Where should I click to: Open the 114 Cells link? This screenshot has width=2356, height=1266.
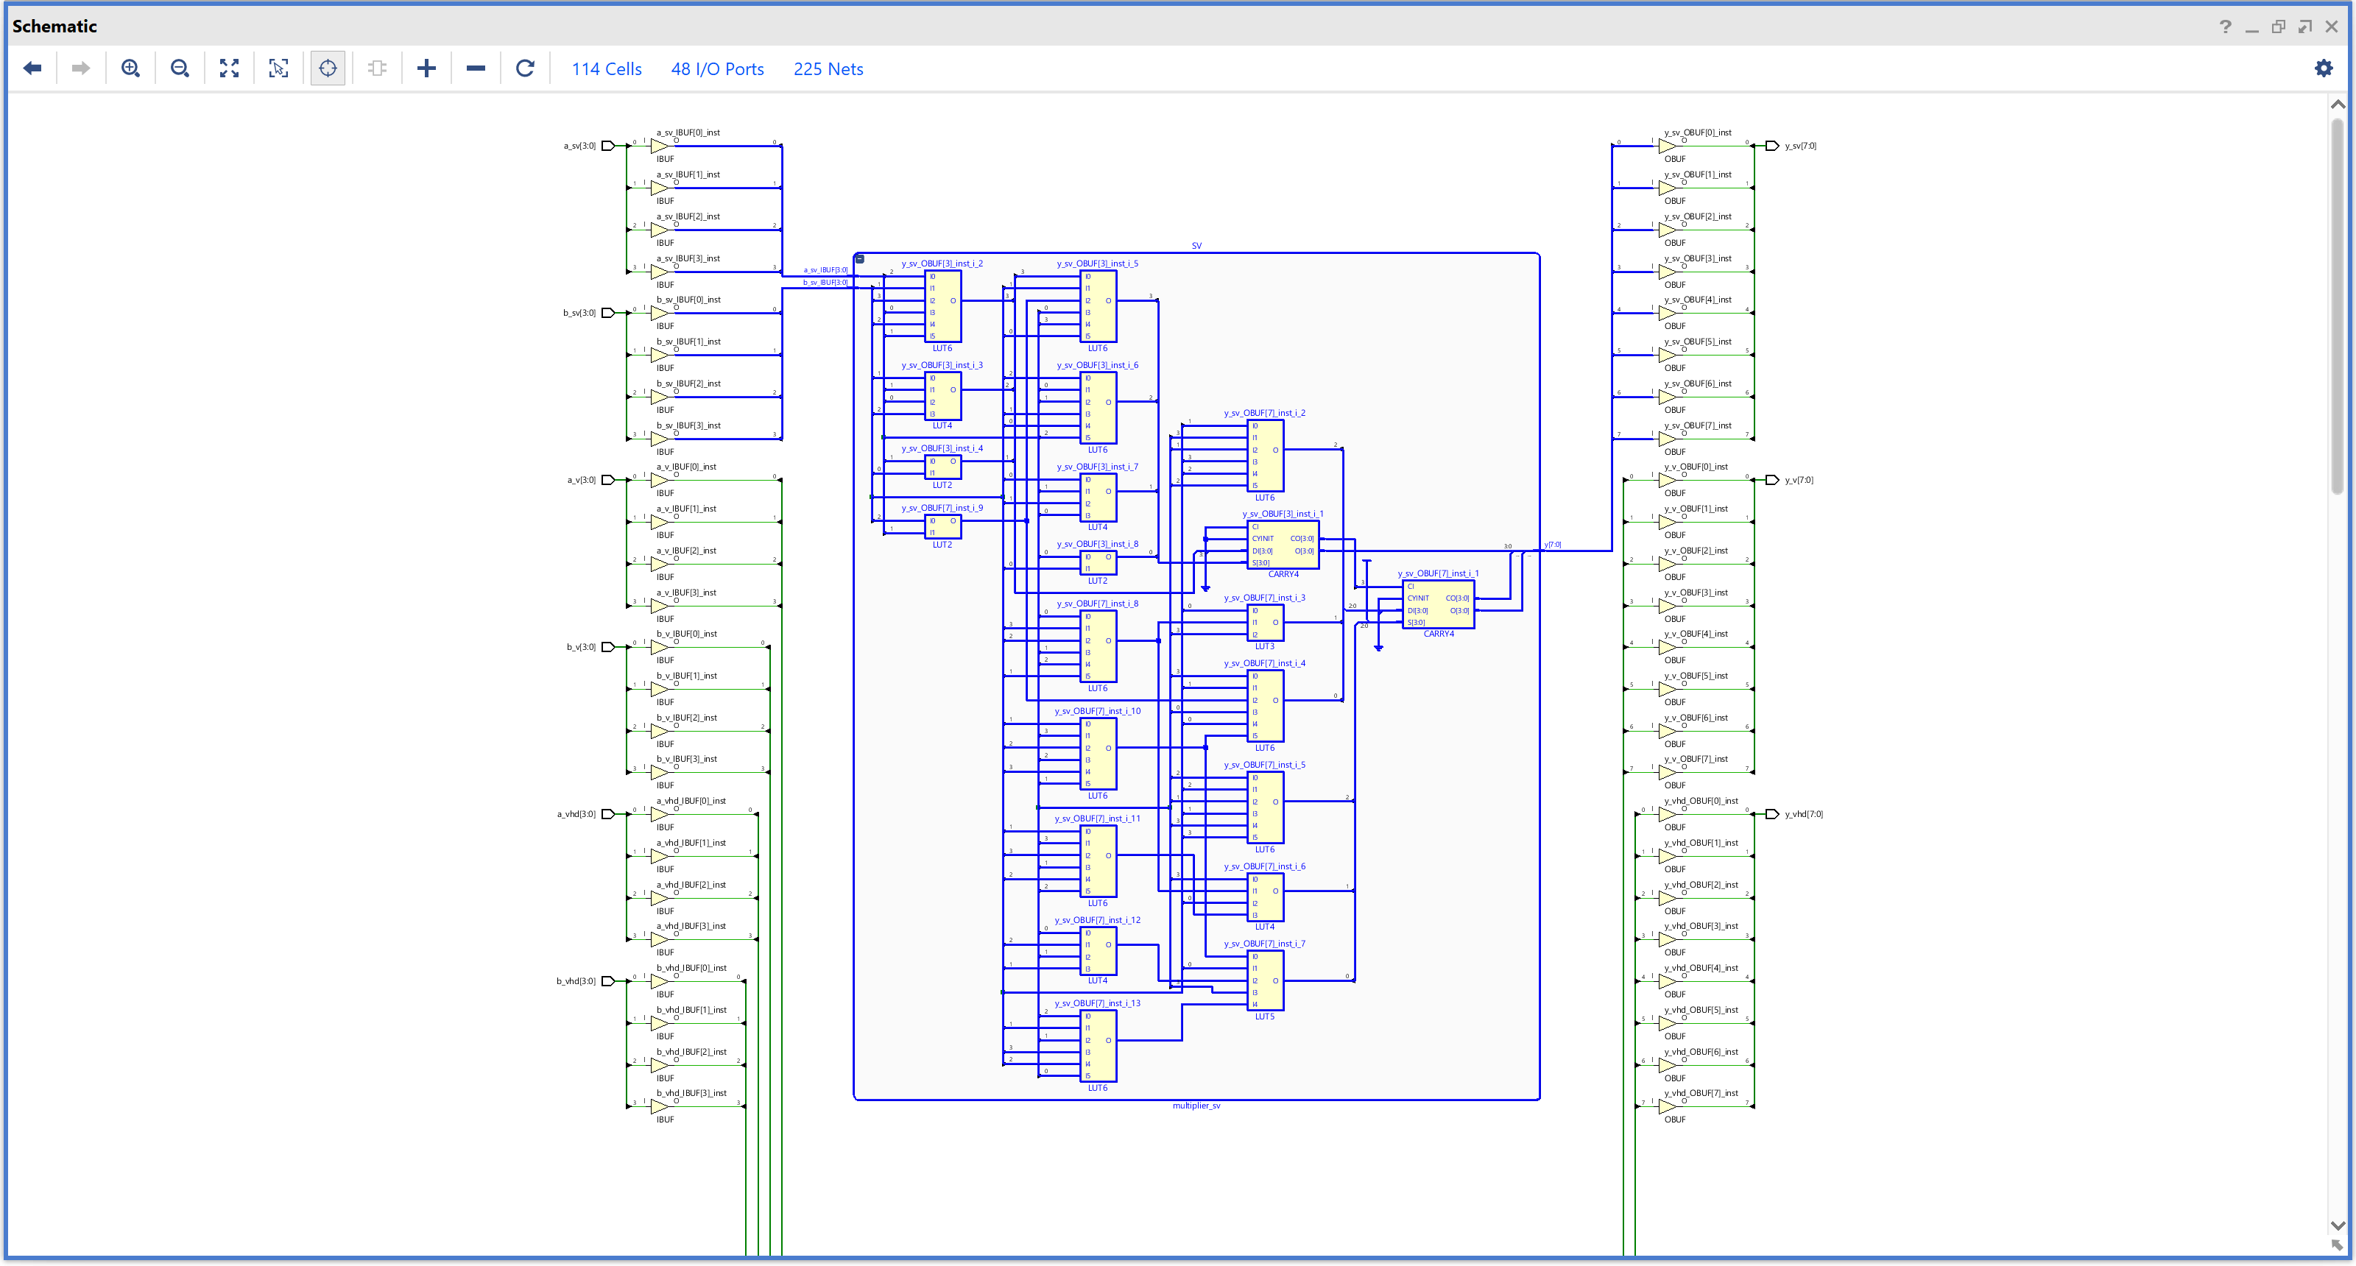pyautogui.click(x=607, y=69)
